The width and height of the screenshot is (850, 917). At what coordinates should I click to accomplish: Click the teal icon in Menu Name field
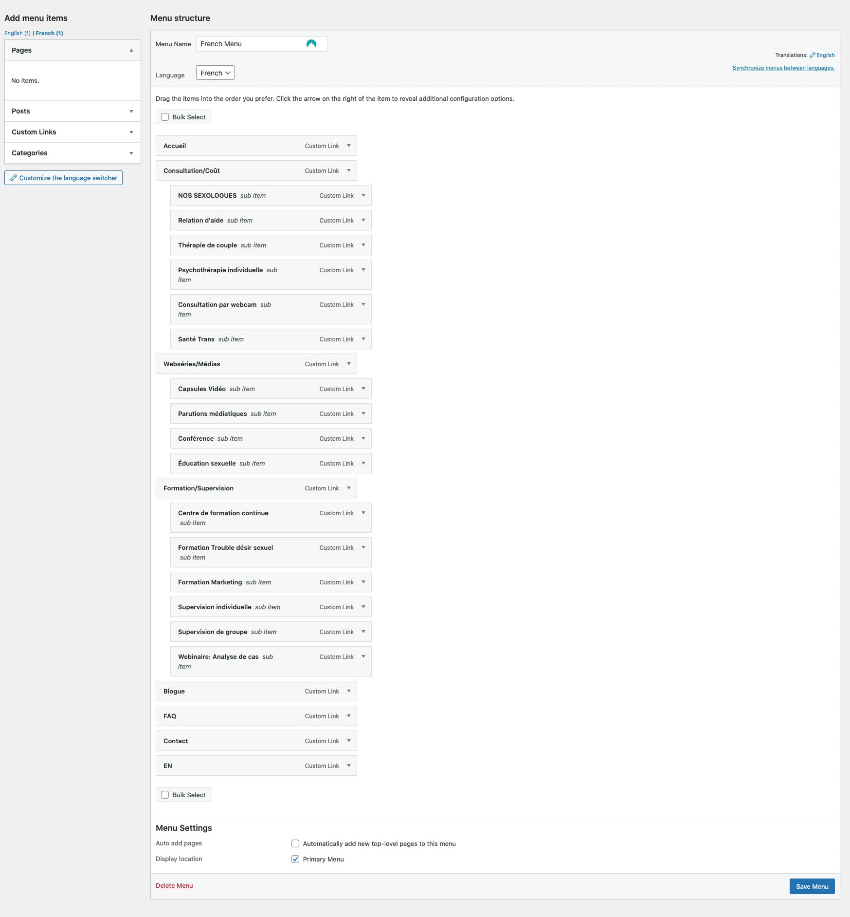click(x=311, y=44)
